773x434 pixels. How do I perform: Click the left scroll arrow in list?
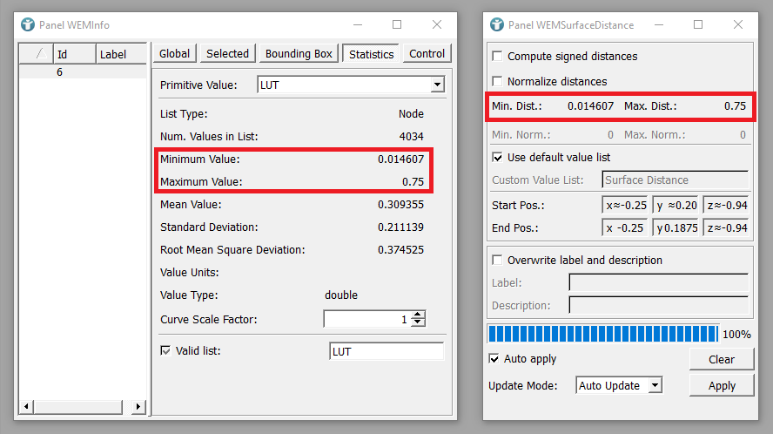tap(26, 407)
